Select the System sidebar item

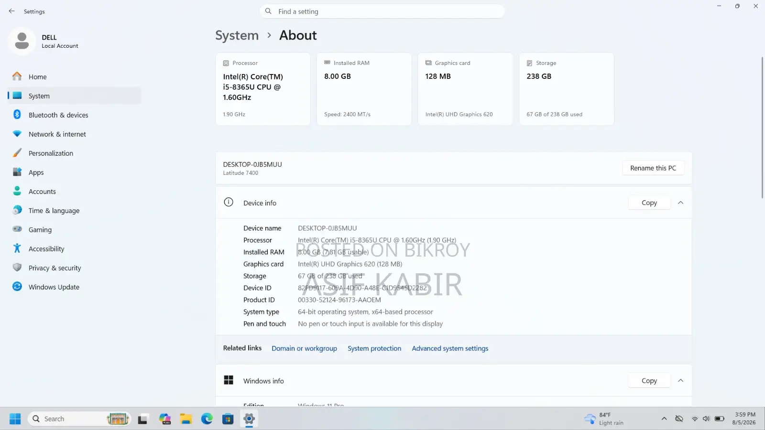click(x=74, y=96)
